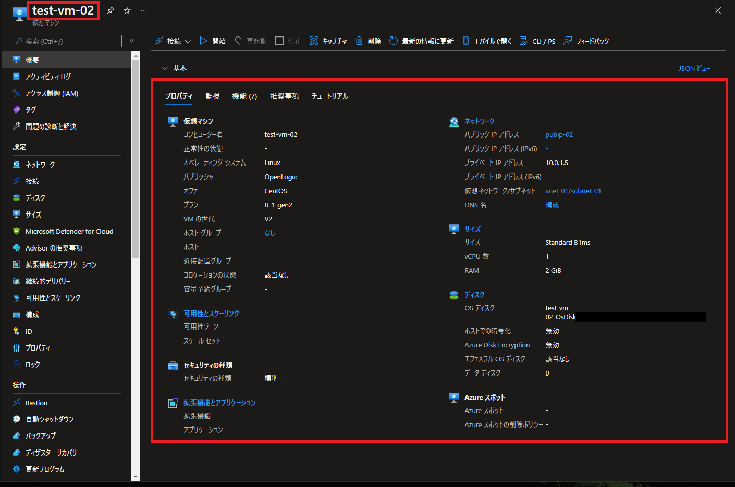
Task: Click the sidebar scrollbar down arrow
Action: point(136,477)
